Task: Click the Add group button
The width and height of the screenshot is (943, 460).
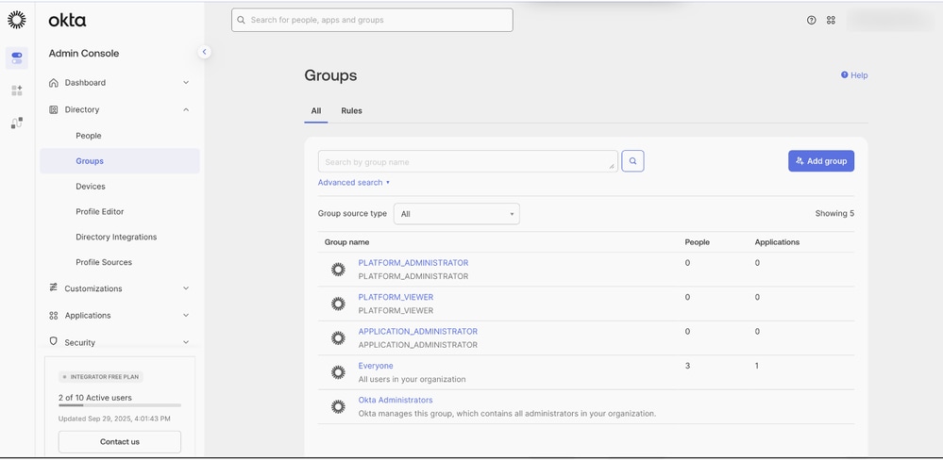Action: [x=821, y=161]
